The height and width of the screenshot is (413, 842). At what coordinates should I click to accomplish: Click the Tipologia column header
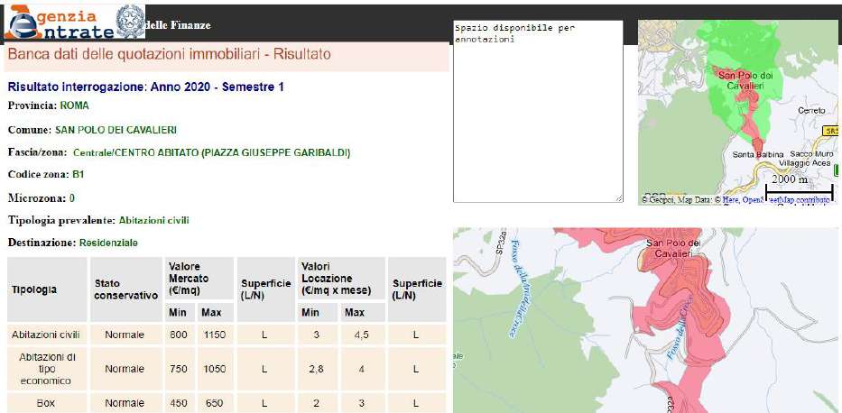(x=34, y=289)
